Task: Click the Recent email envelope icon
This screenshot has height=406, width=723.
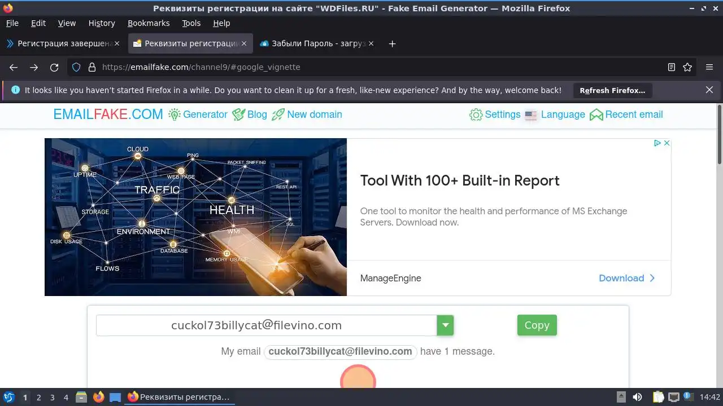Action: pos(596,115)
